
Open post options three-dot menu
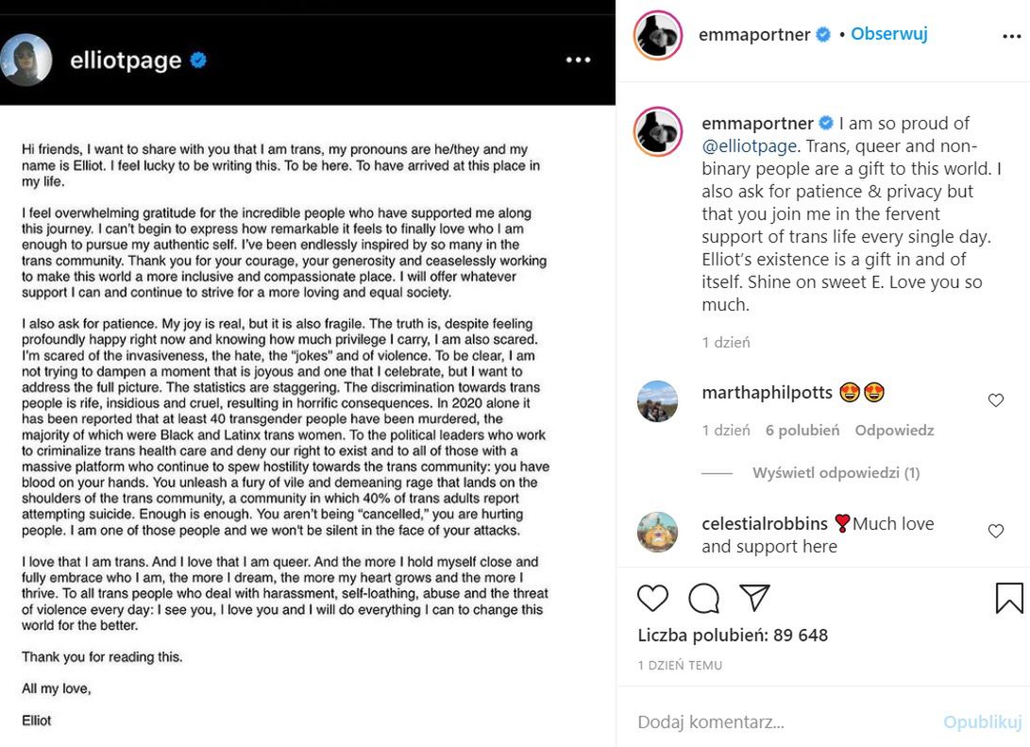pyautogui.click(x=1011, y=36)
